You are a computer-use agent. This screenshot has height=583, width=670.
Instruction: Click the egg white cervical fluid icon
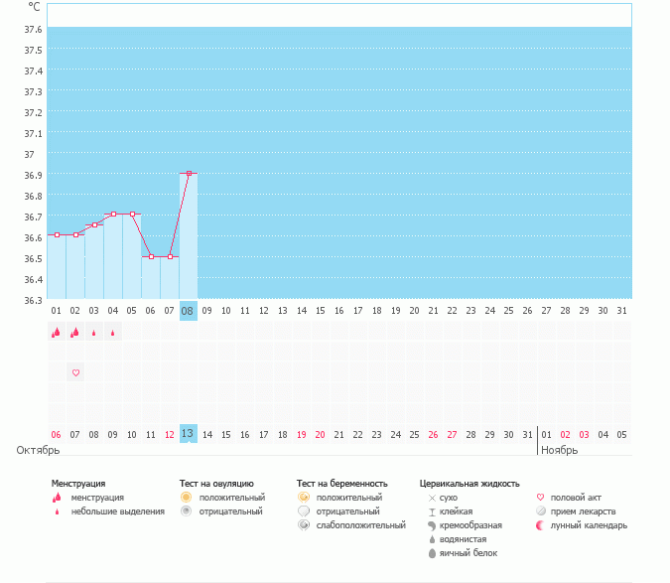click(432, 552)
